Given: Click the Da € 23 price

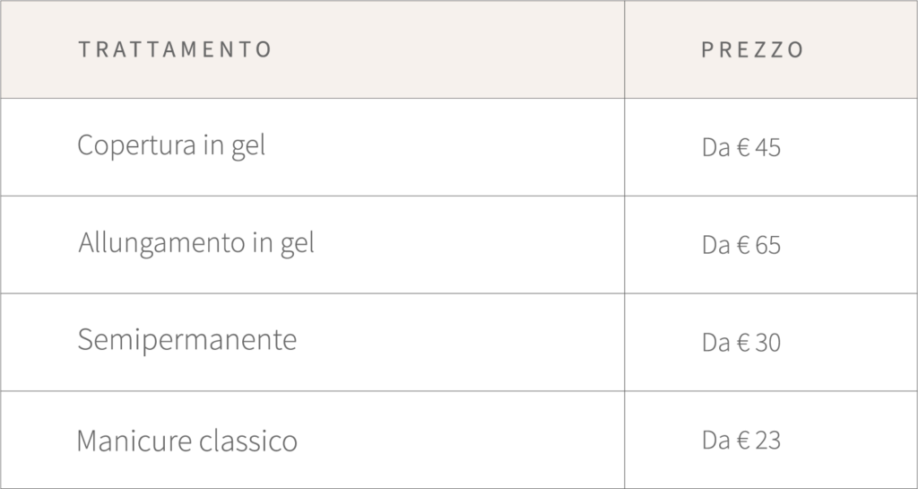Looking at the screenshot, I should click(741, 441).
